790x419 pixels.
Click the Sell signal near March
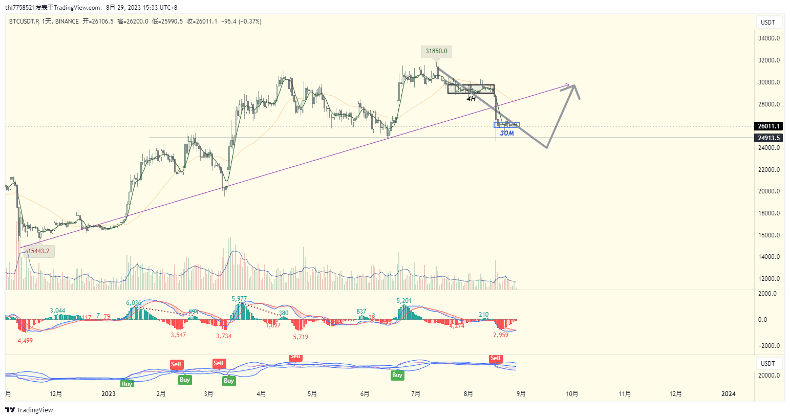[x=219, y=363]
